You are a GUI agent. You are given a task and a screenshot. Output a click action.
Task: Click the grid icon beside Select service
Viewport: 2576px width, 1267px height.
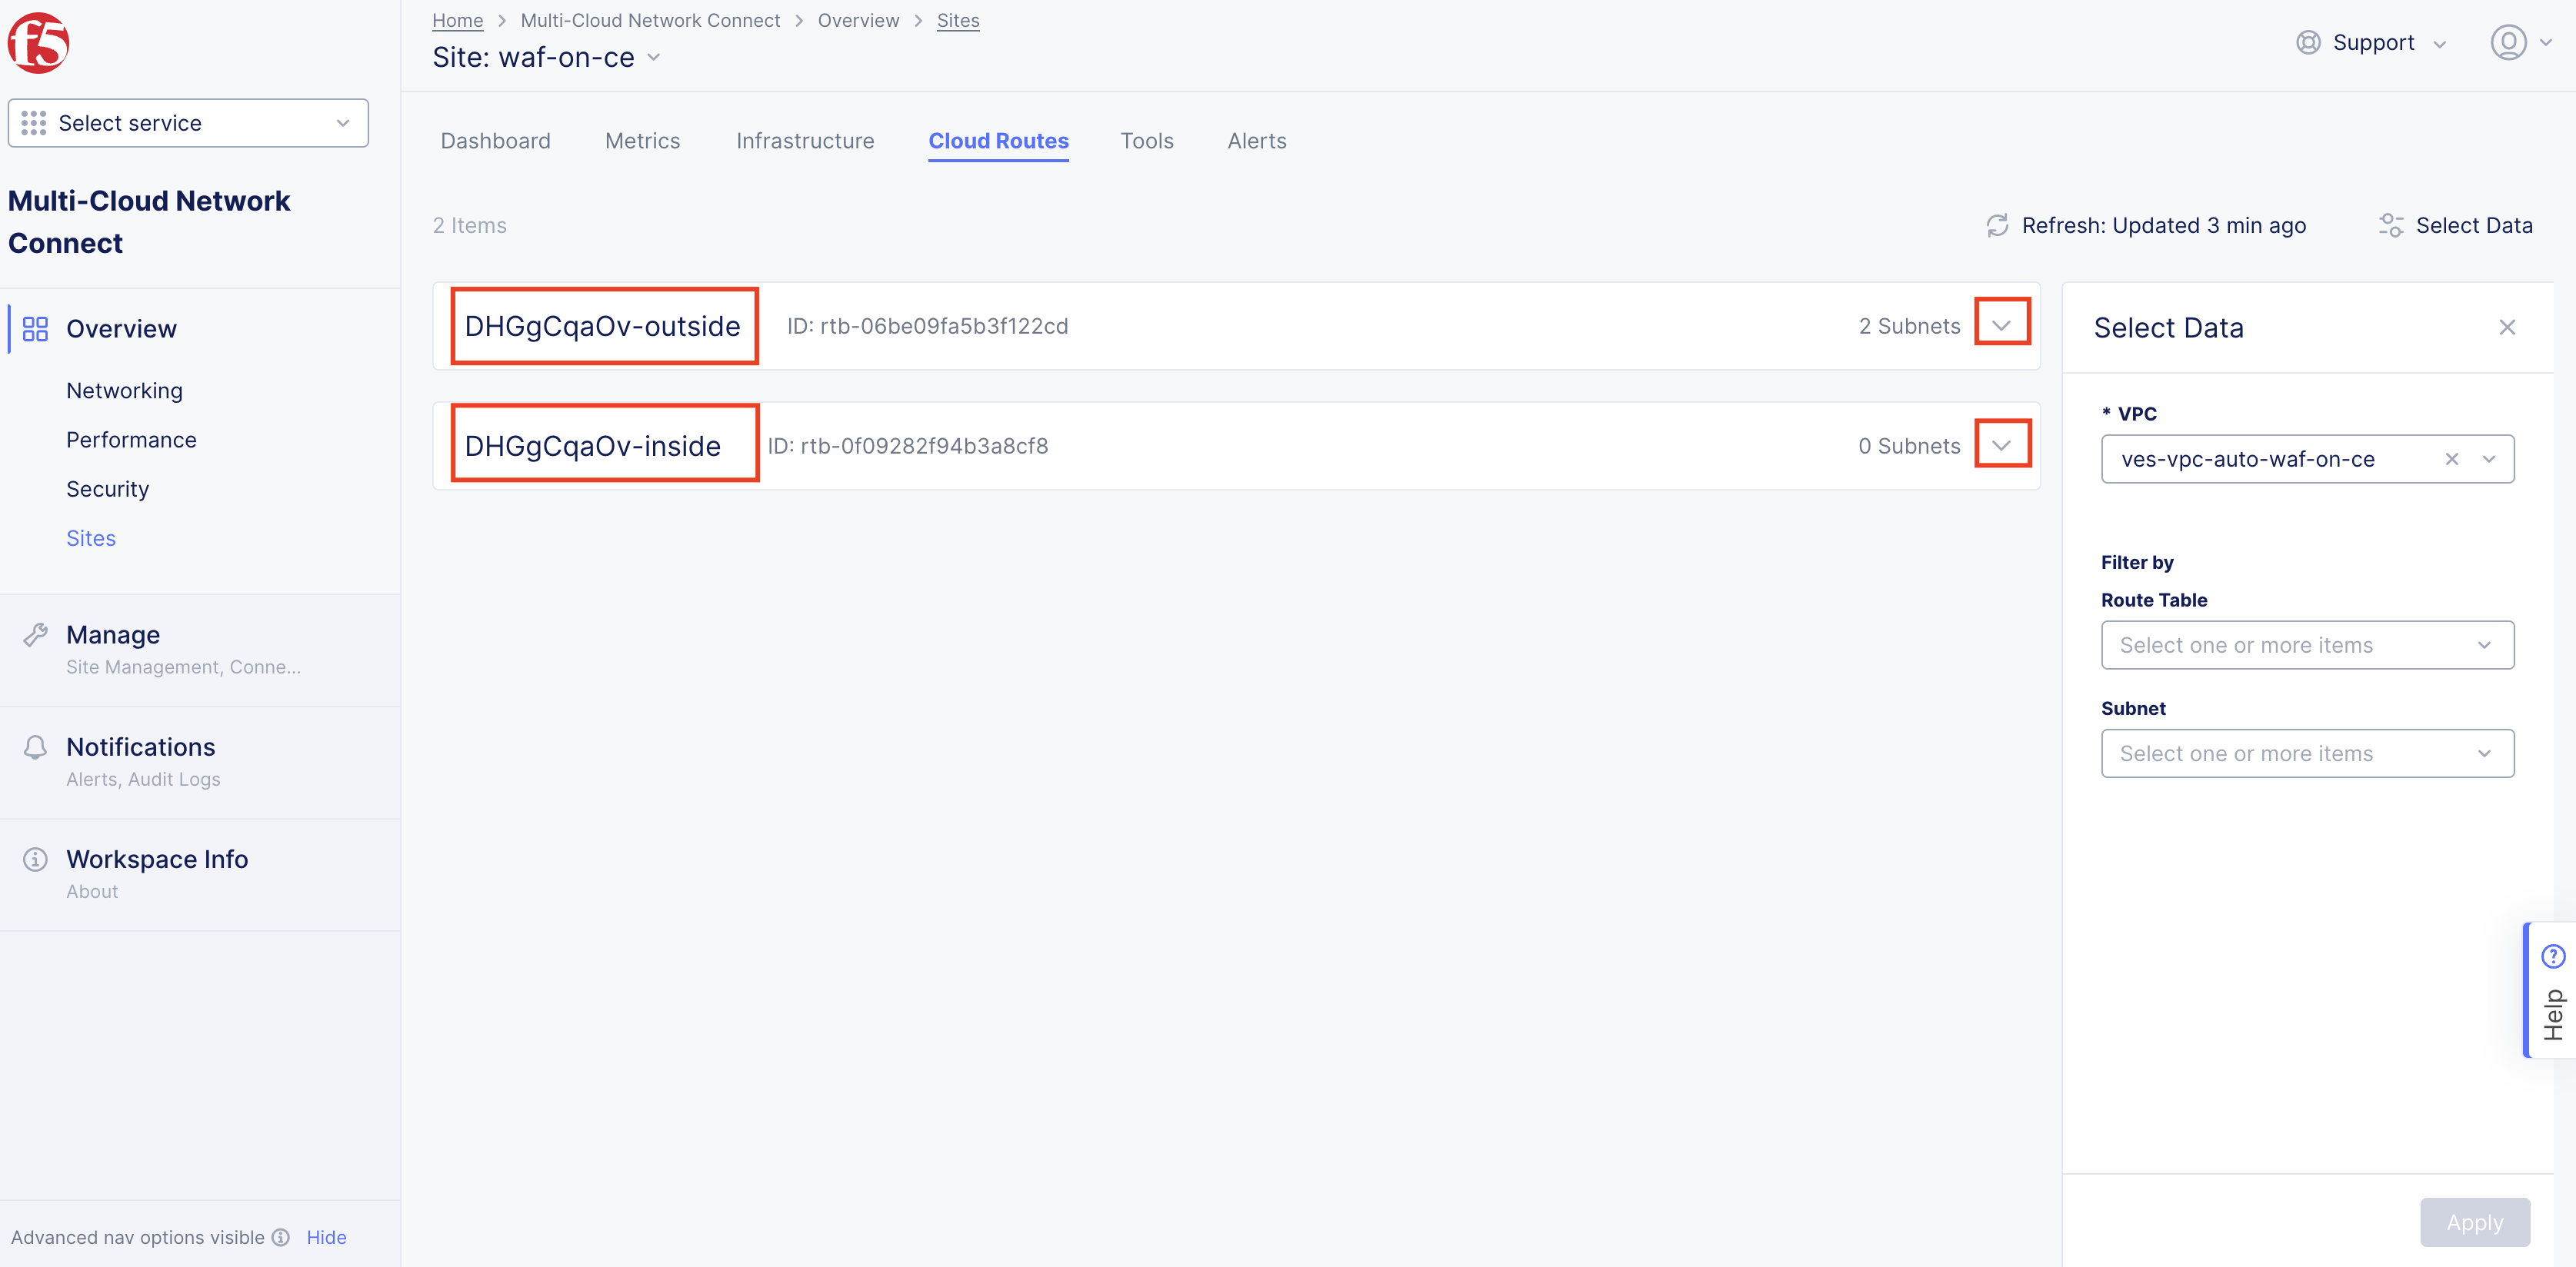pyautogui.click(x=33, y=122)
